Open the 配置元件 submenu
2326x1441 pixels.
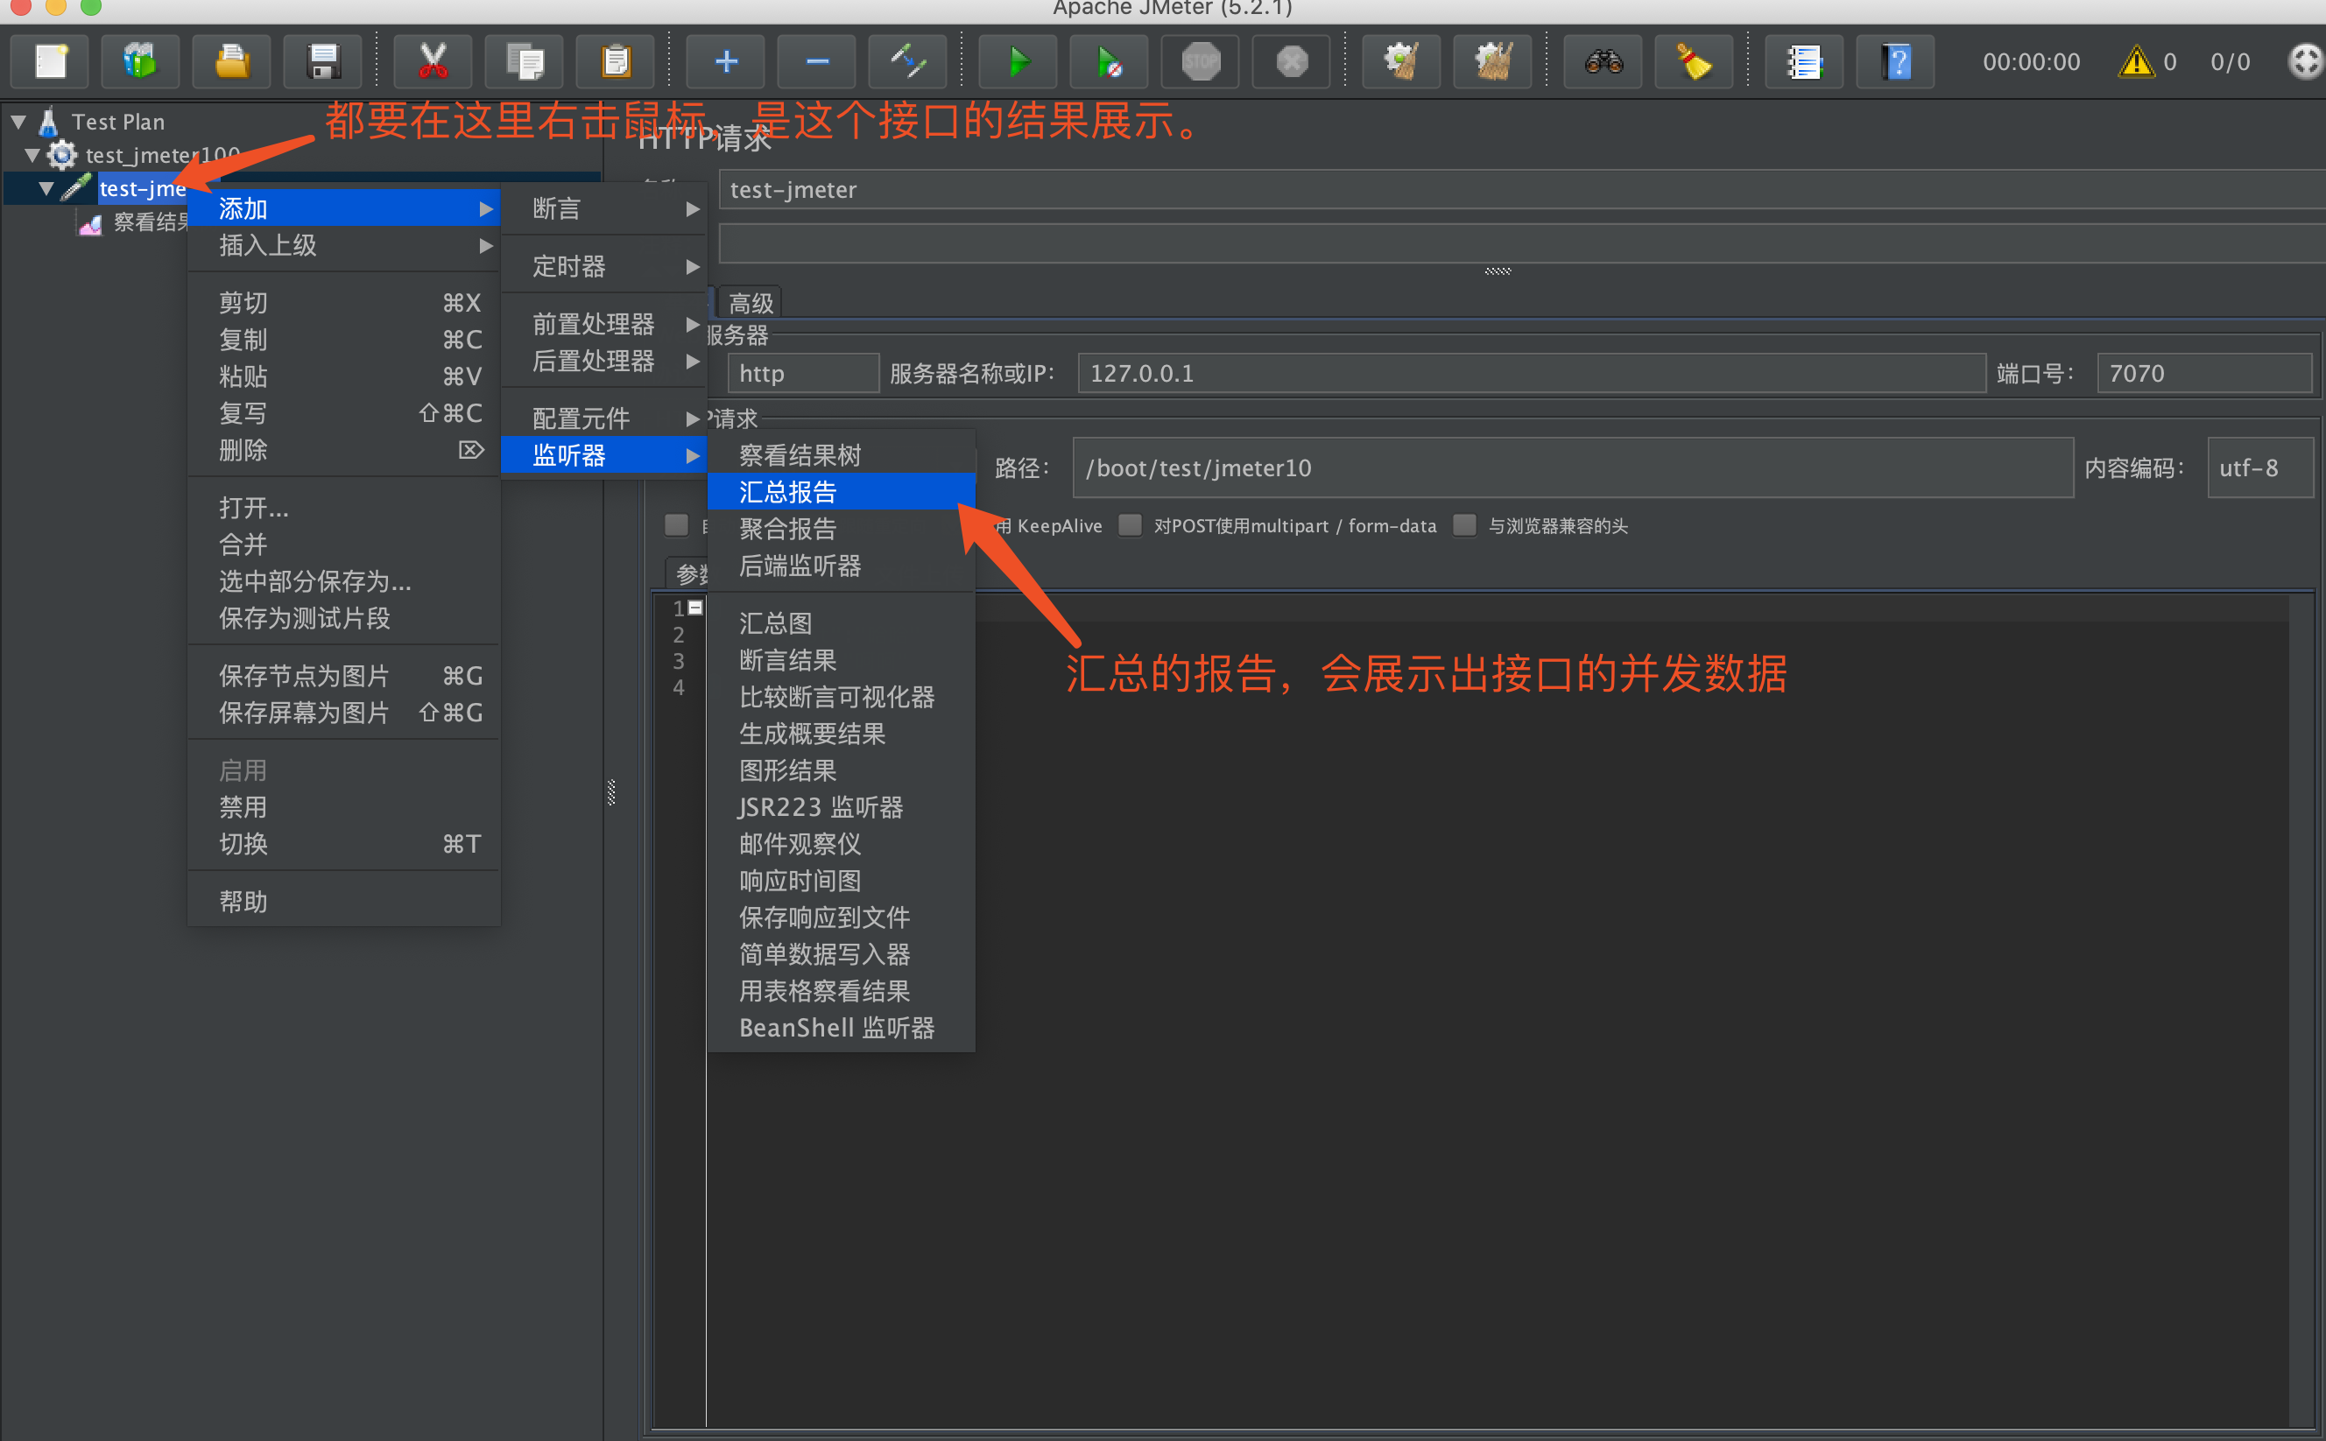[x=604, y=418]
